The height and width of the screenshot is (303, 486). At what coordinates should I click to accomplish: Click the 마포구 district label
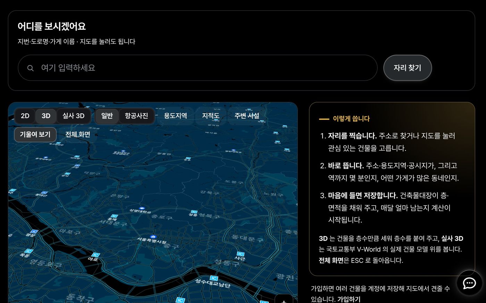[x=70, y=232]
